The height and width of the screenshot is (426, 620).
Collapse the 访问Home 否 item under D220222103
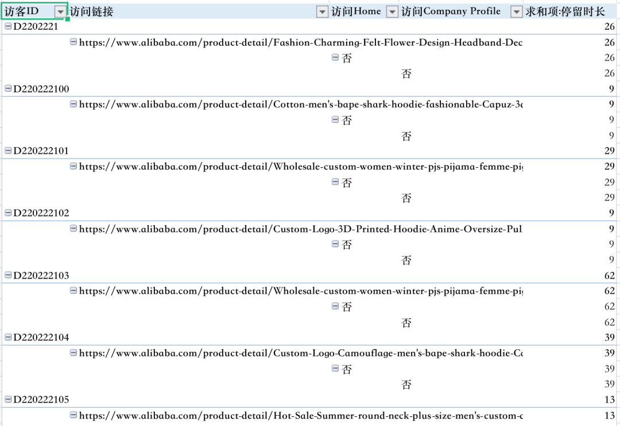(335, 306)
